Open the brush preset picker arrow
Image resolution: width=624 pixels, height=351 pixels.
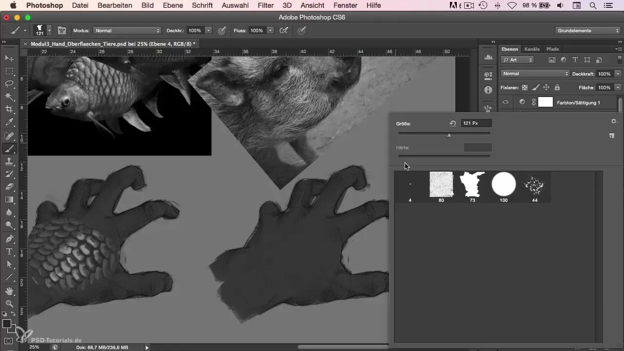coord(49,30)
